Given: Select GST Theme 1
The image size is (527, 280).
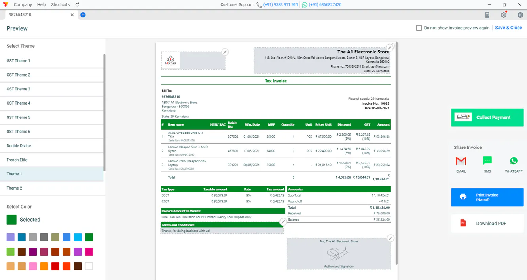Looking at the screenshot, I should coord(51,61).
